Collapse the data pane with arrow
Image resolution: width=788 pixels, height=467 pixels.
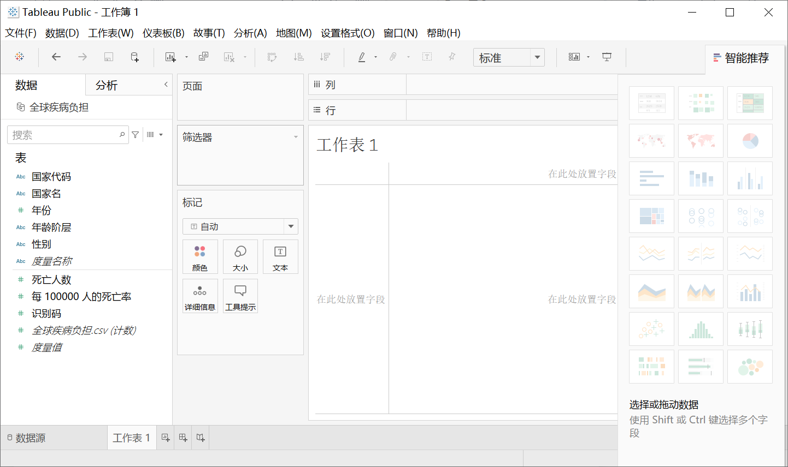click(166, 84)
